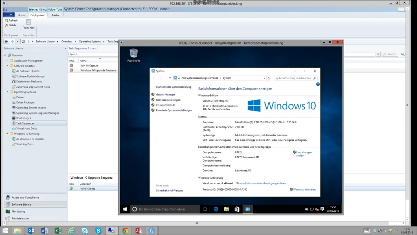Select Deployment Packages tree item
The height and width of the screenshot is (235, 417).
click(x=27, y=82)
